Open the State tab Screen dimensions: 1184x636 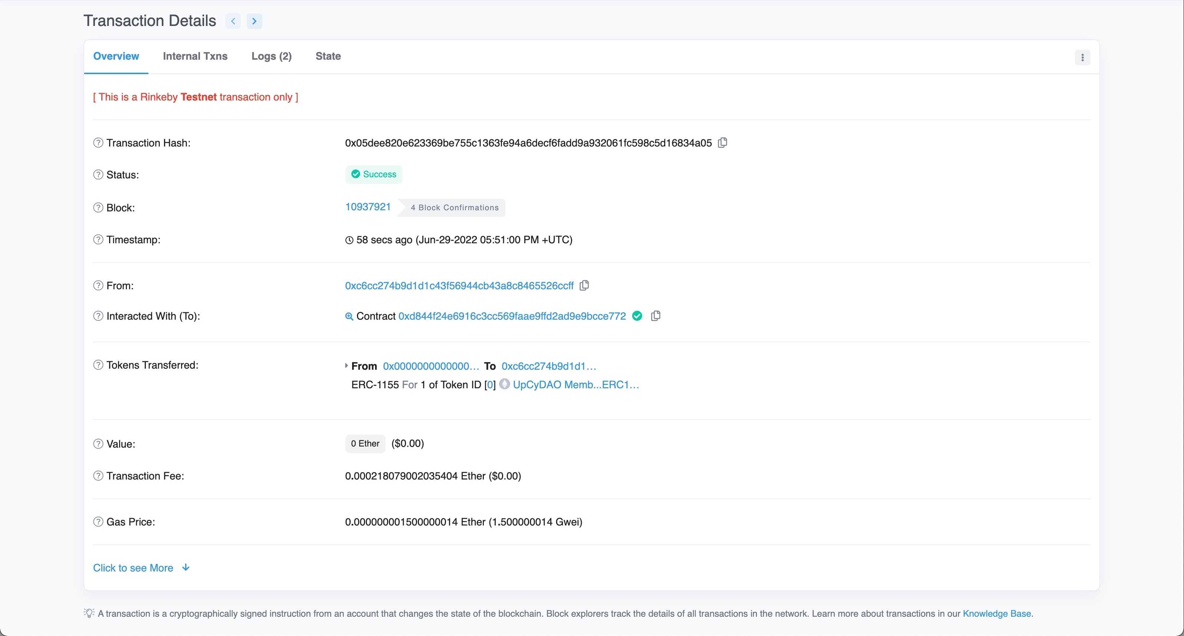(x=328, y=56)
